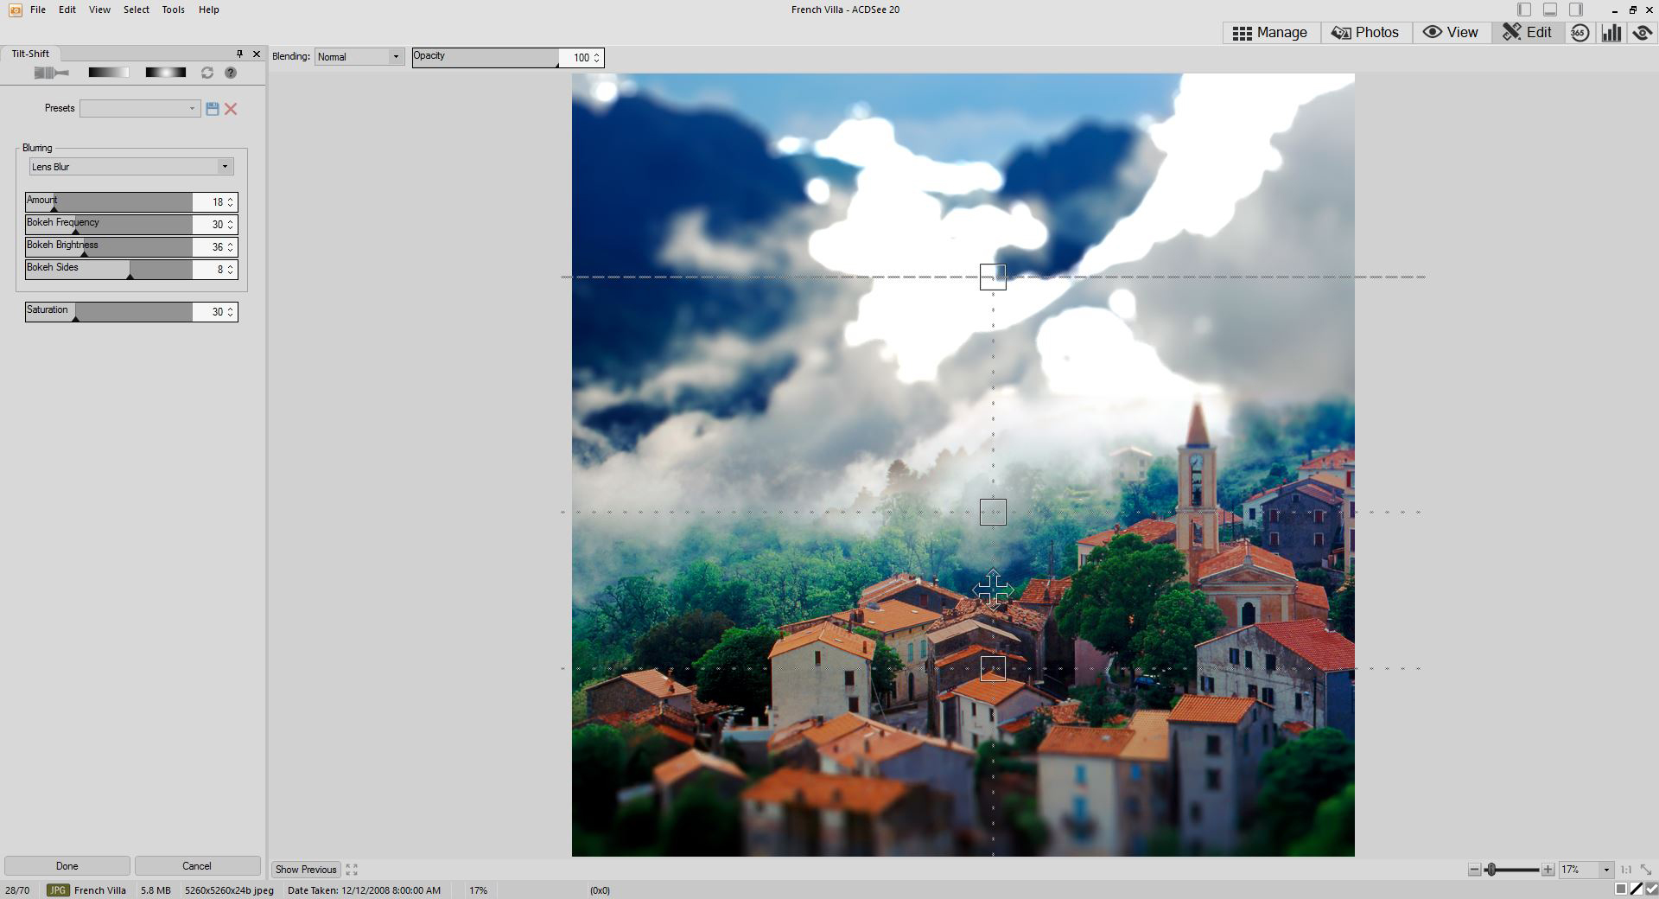
Task: Open the View menu in menu bar
Action: [x=99, y=10]
